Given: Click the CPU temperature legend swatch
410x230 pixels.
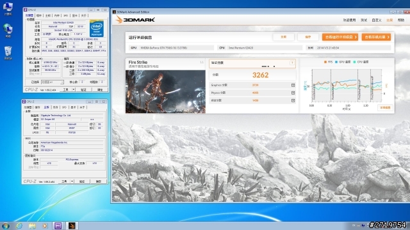Looking at the screenshot, I should (x=354, y=62).
